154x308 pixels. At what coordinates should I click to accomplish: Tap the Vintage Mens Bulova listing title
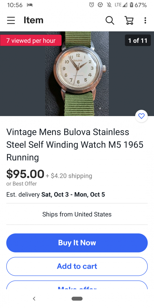point(75,145)
